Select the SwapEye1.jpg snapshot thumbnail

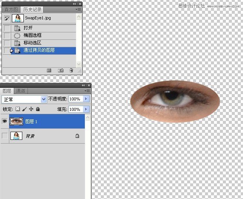click(18, 18)
